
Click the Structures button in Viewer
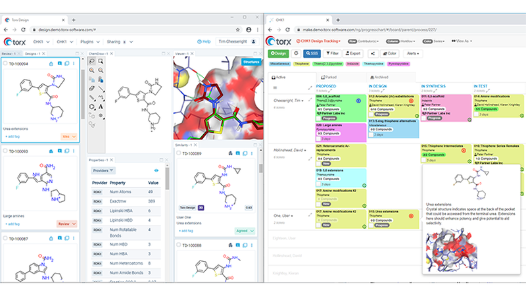click(250, 62)
